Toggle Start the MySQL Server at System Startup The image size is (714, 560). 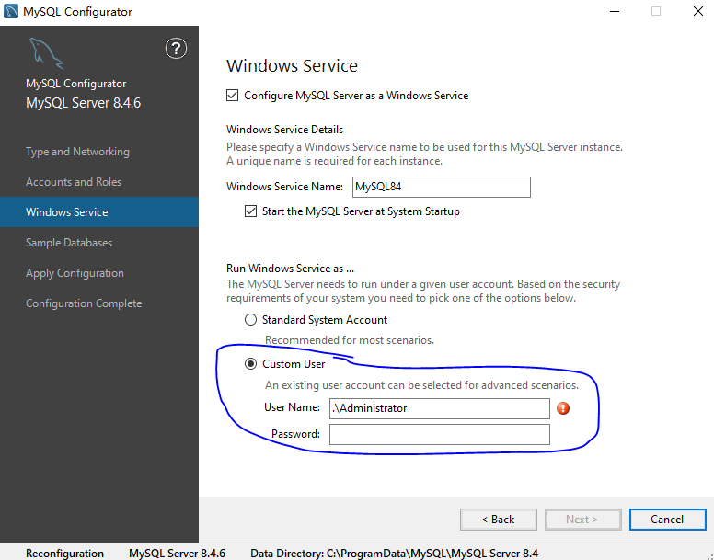(x=250, y=211)
